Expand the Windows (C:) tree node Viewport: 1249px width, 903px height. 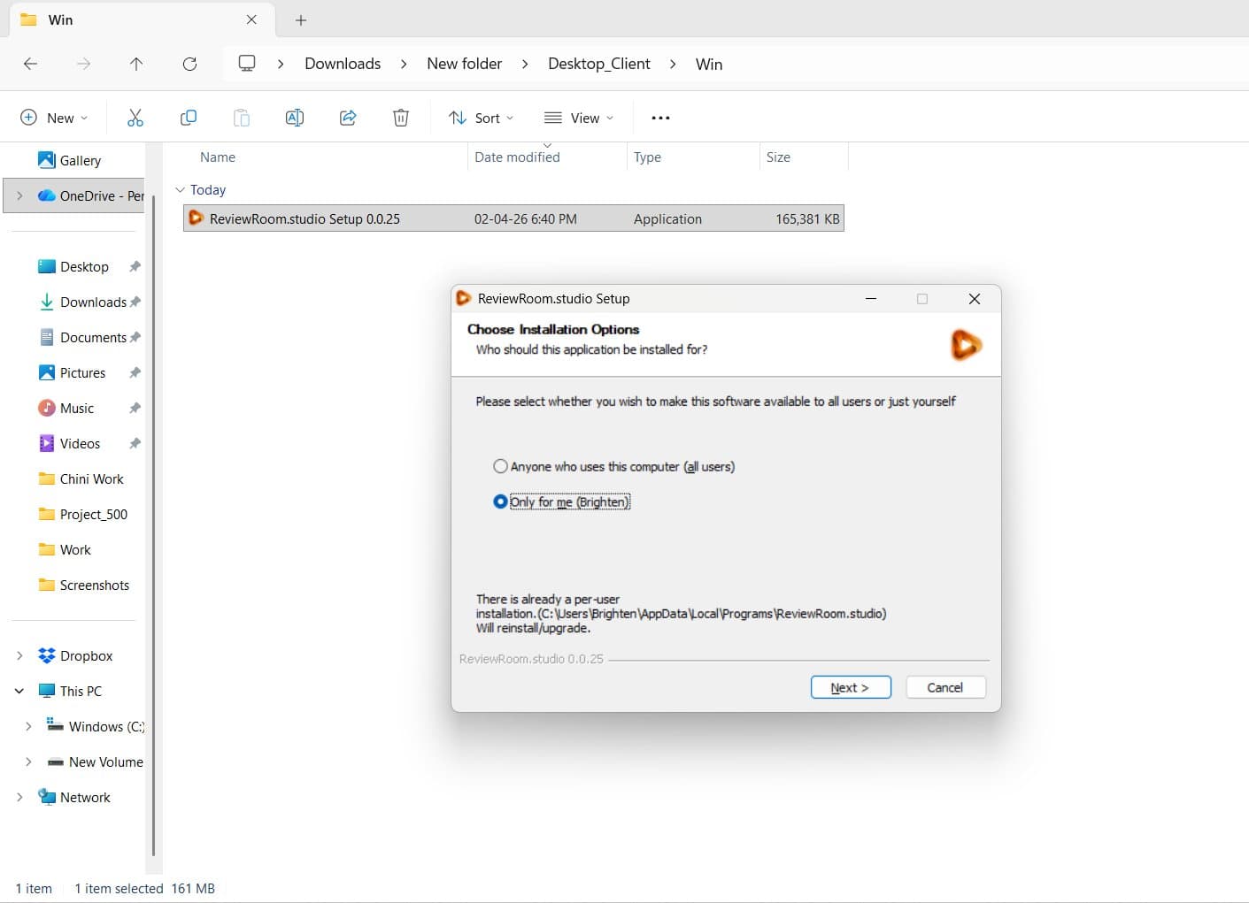[x=28, y=726]
